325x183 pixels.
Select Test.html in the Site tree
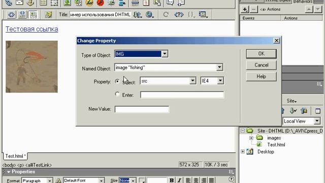click(276, 144)
